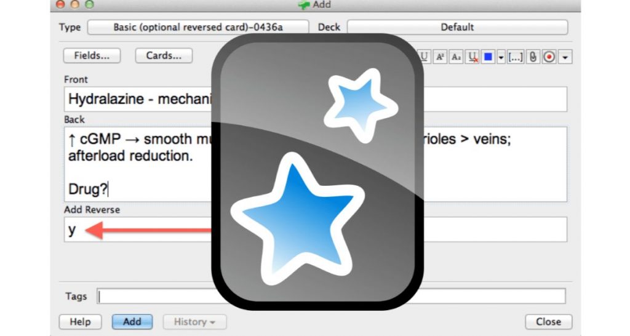
Task: Click the "Deck" label
Action: point(329,27)
